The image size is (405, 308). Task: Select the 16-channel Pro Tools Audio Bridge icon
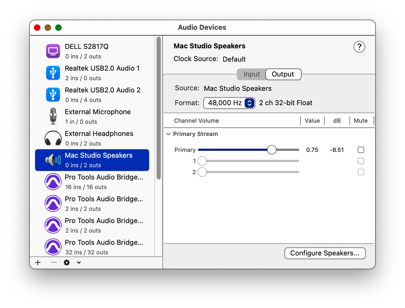click(x=53, y=182)
